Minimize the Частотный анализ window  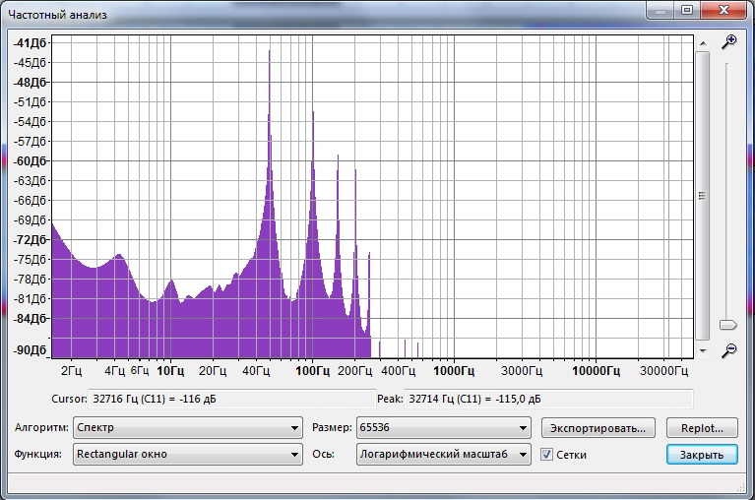click(661, 11)
